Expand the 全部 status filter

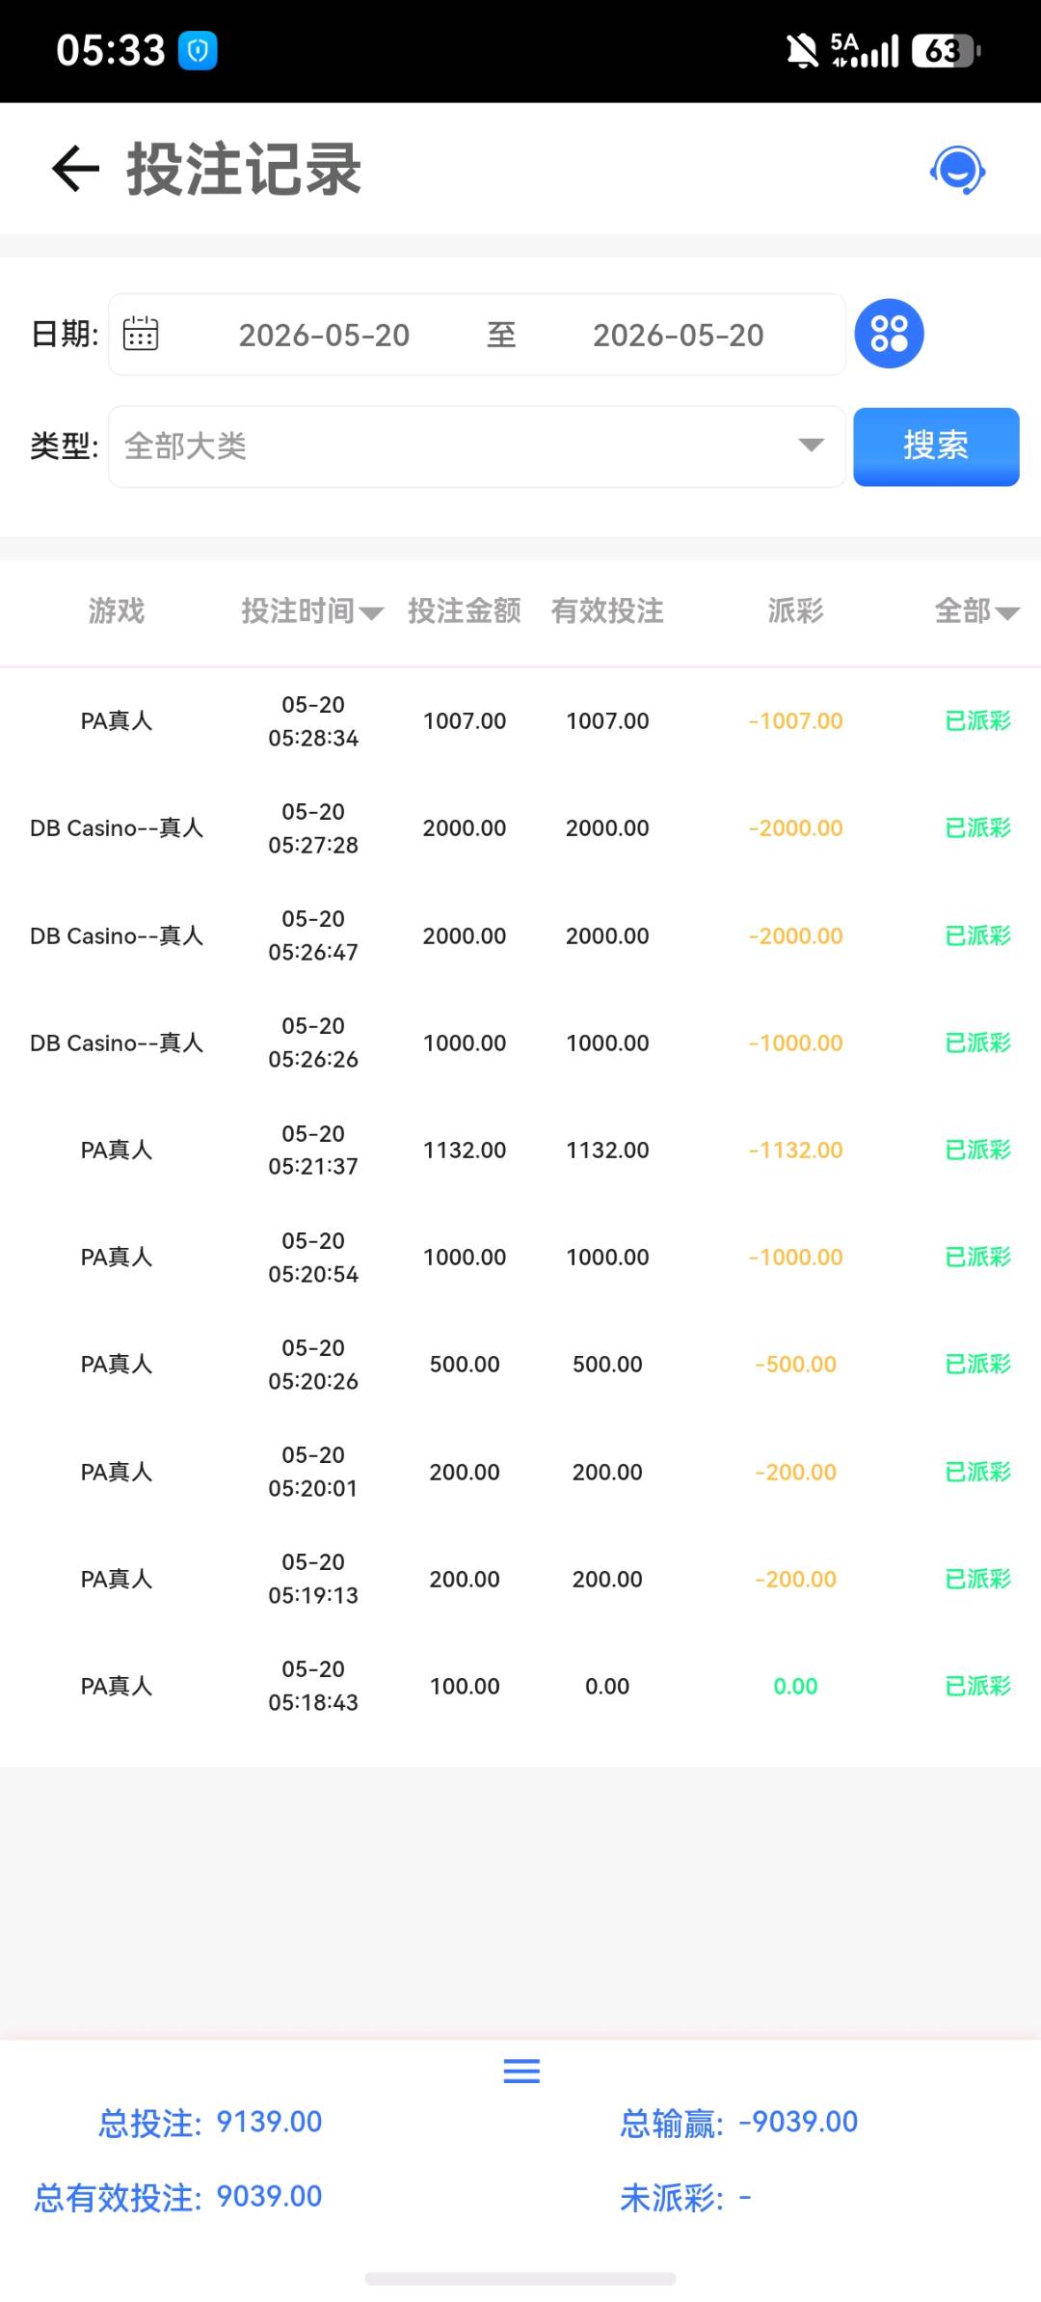976,610
